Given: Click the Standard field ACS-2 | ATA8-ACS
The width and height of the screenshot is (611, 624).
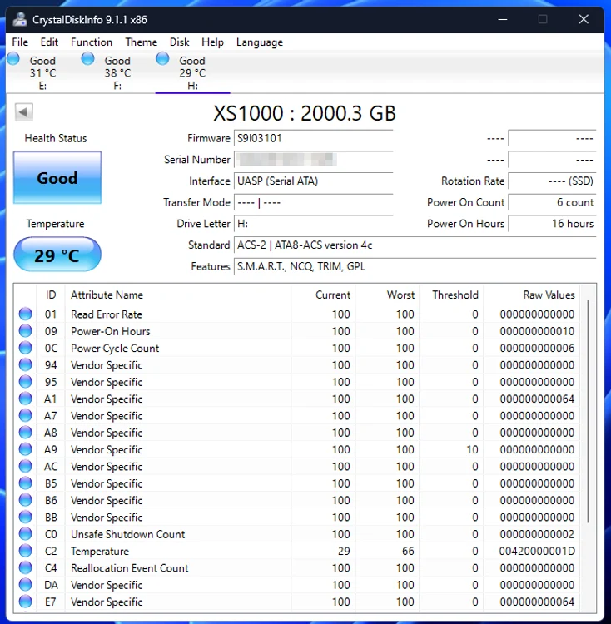Looking at the screenshot, I should (x=415, y=245).
